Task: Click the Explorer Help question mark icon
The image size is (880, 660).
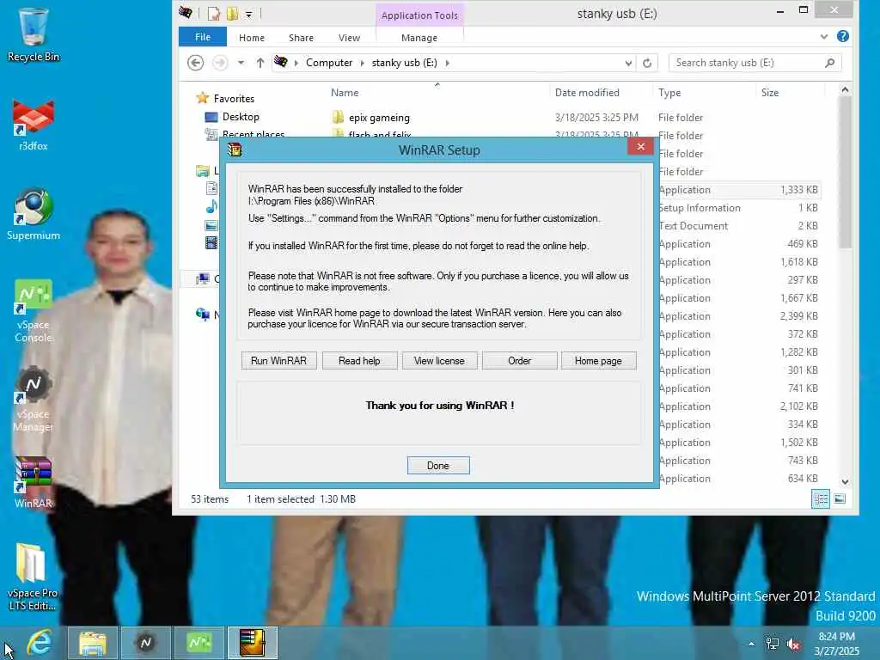Action: [x=842, y=36]
